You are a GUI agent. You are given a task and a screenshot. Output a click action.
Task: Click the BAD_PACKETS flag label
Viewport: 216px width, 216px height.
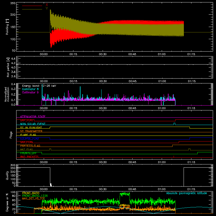[x=29, y=157]
